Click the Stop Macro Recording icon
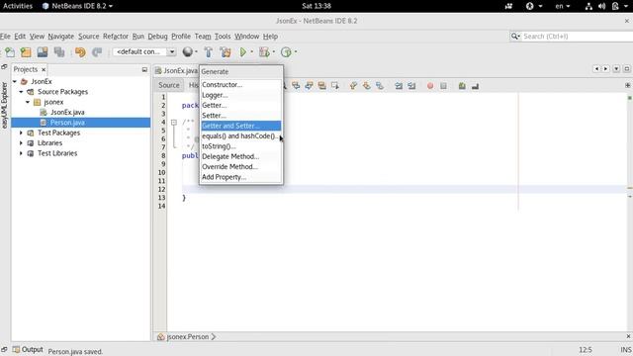Screen dimensions: 633x356 point(443,86)
